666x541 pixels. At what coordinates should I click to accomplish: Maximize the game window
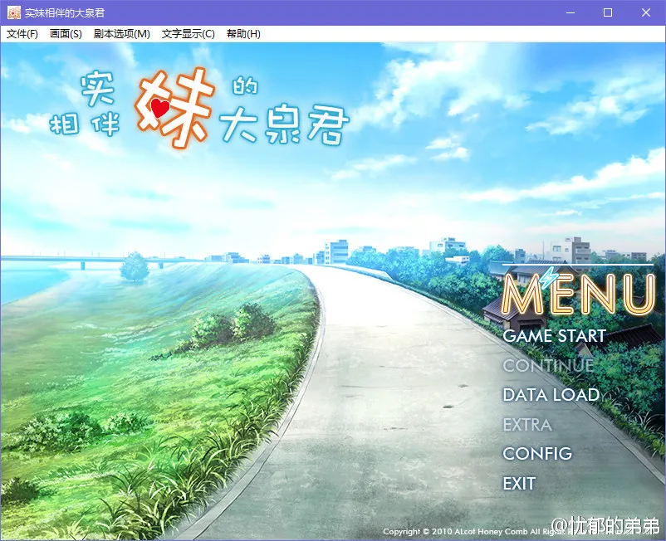(608, 12)
